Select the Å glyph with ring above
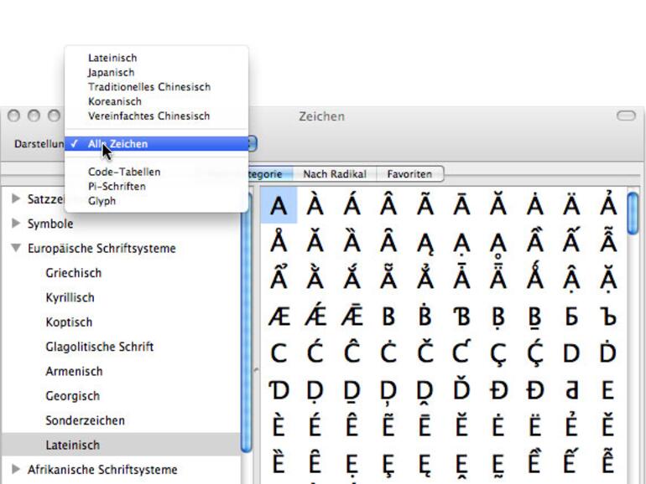The width and height of the screenshot is (646, 484). coord(279,242)
